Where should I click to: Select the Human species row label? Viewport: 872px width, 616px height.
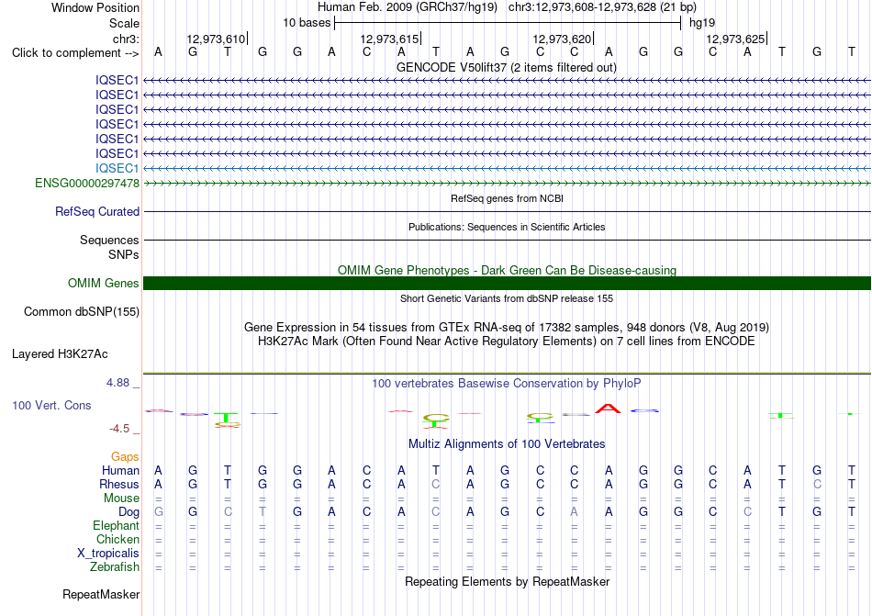pos(120,470)
